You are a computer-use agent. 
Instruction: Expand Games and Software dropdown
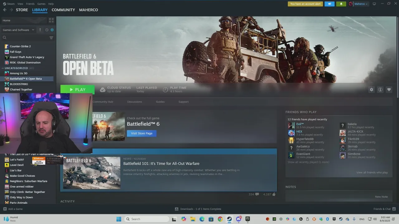pos(19,30)
